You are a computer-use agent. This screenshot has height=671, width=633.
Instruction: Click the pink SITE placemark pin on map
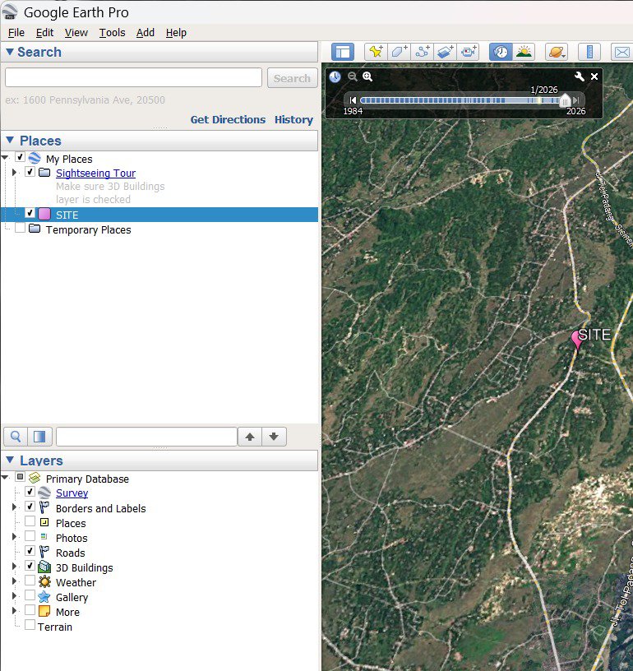pyautogui.click(x=577, y=340)
